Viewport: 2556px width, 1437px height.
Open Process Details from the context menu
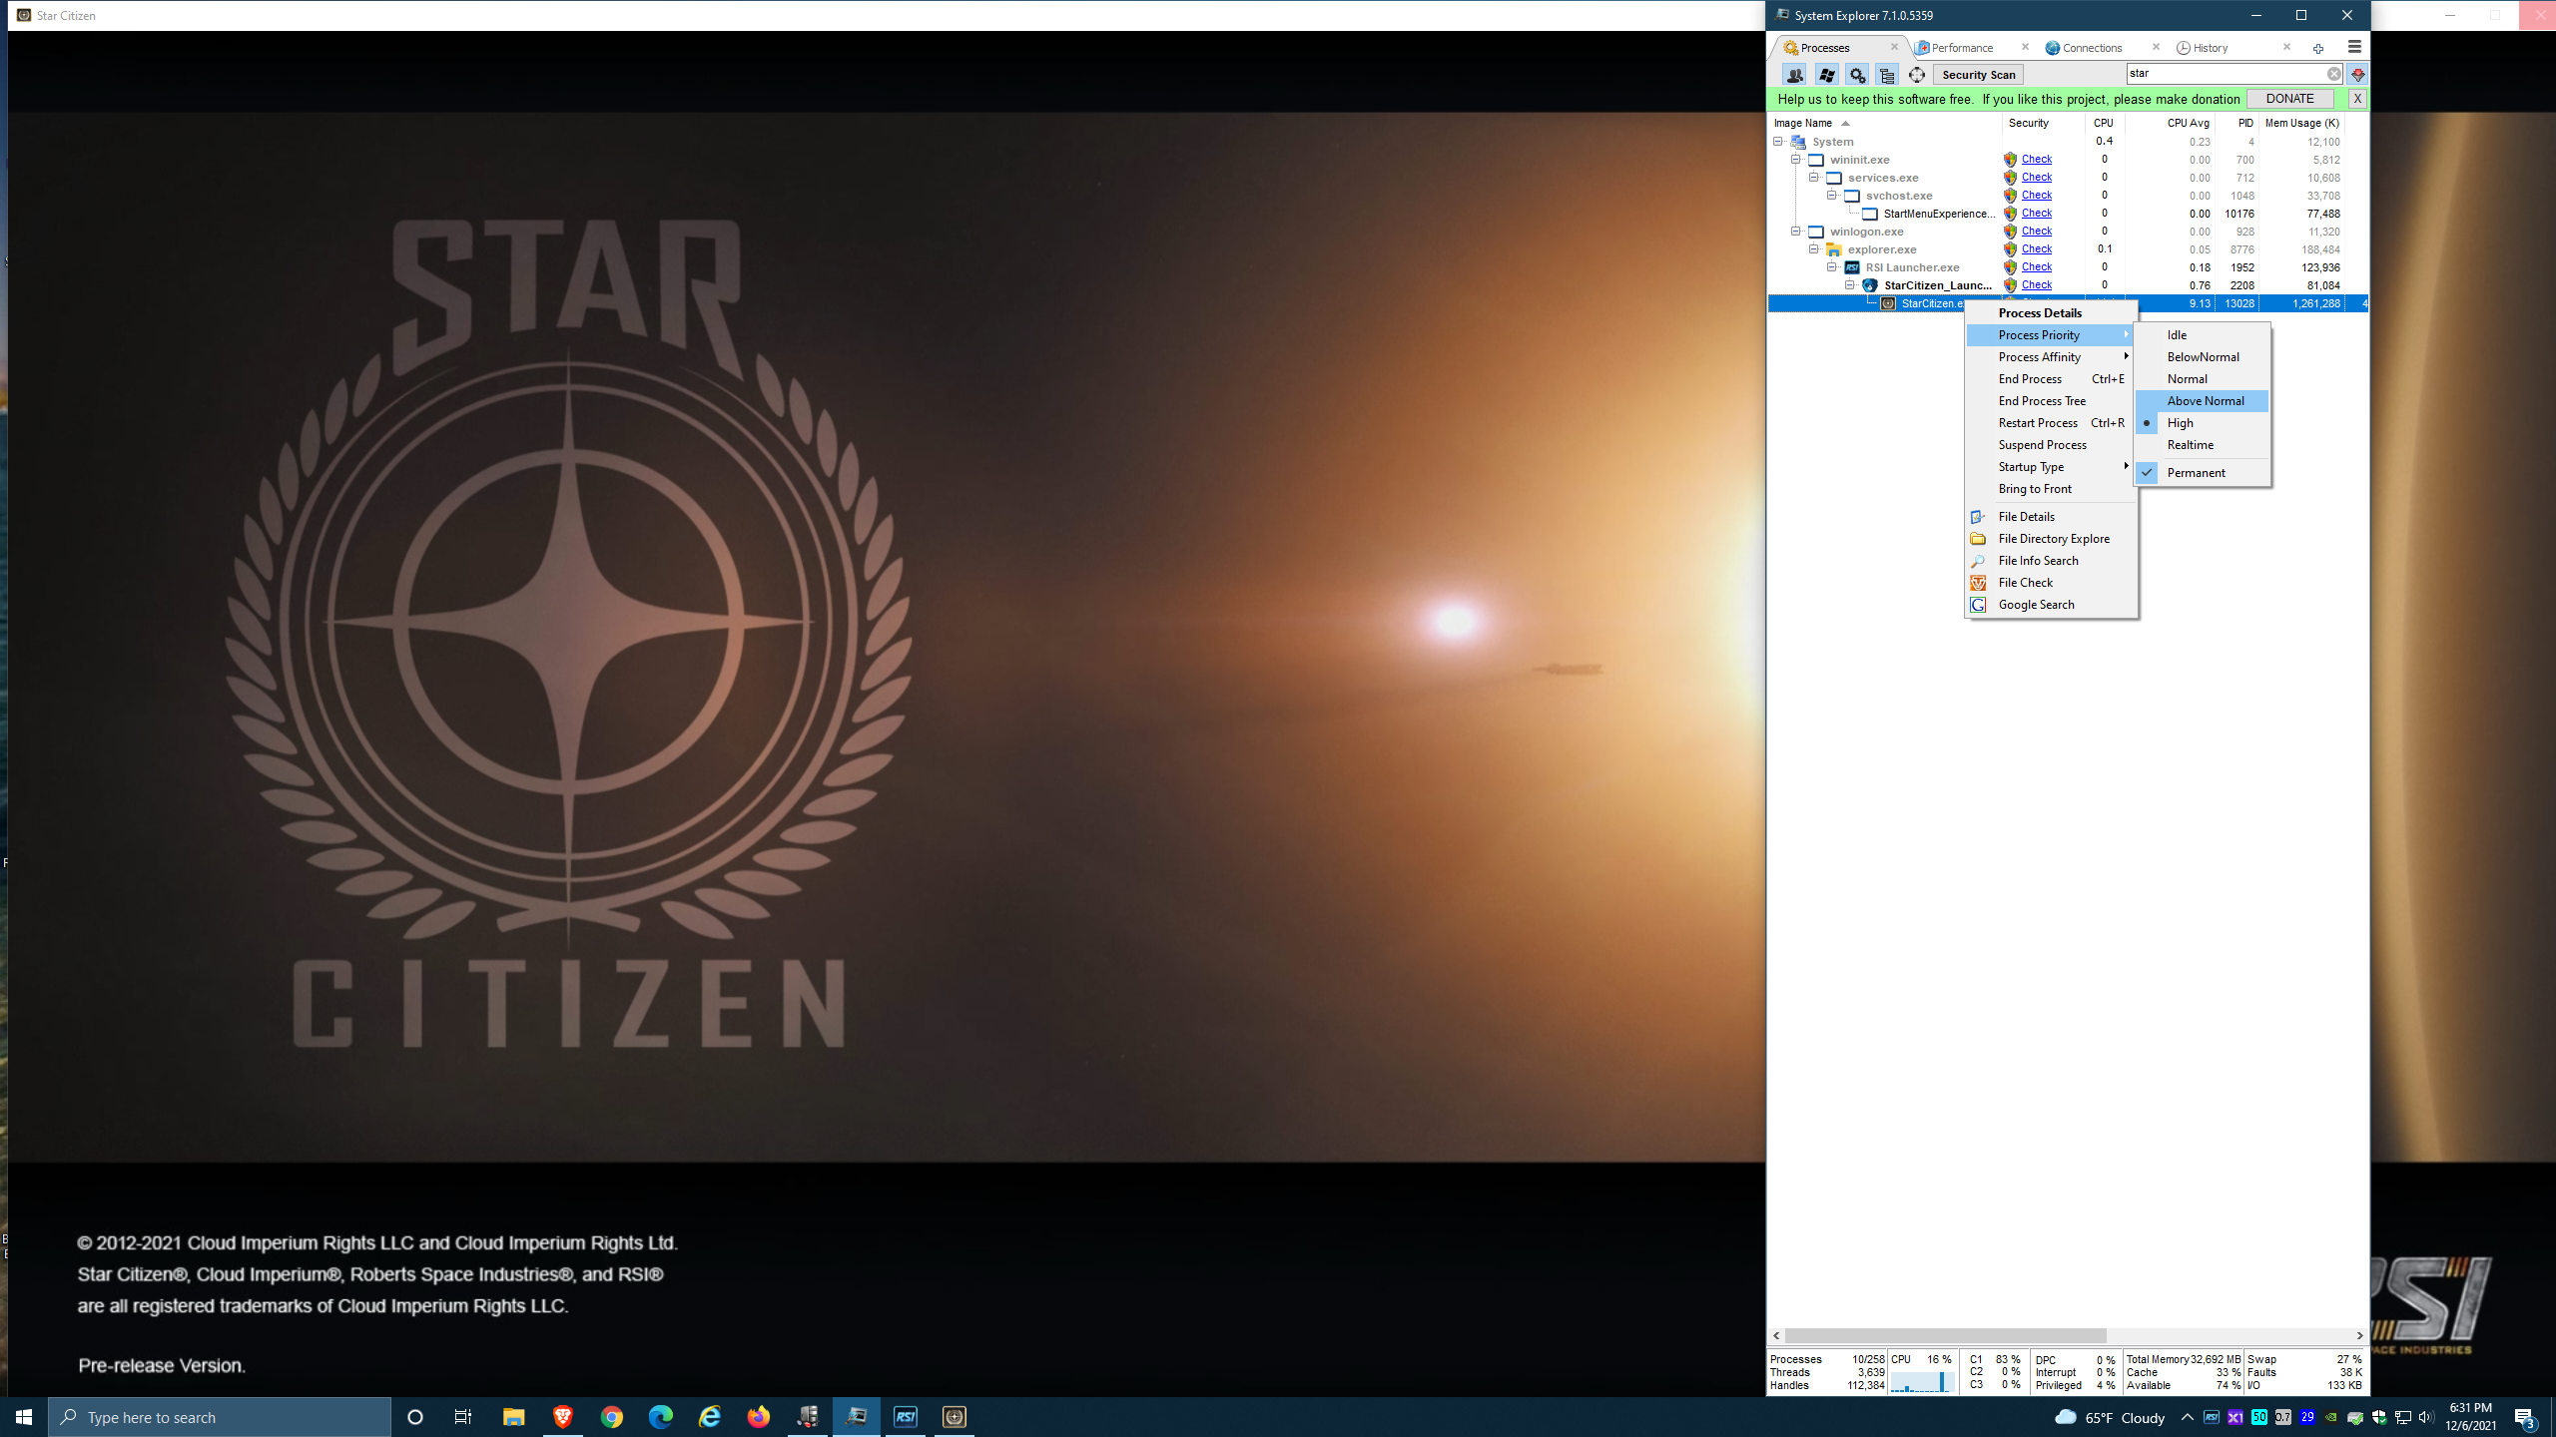2051,313
